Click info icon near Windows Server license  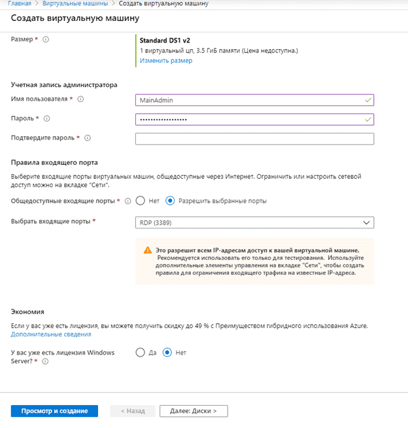45,361
